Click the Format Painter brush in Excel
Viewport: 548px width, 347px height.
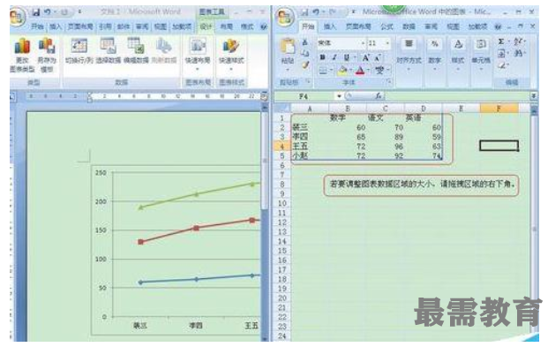click(305, 64)
